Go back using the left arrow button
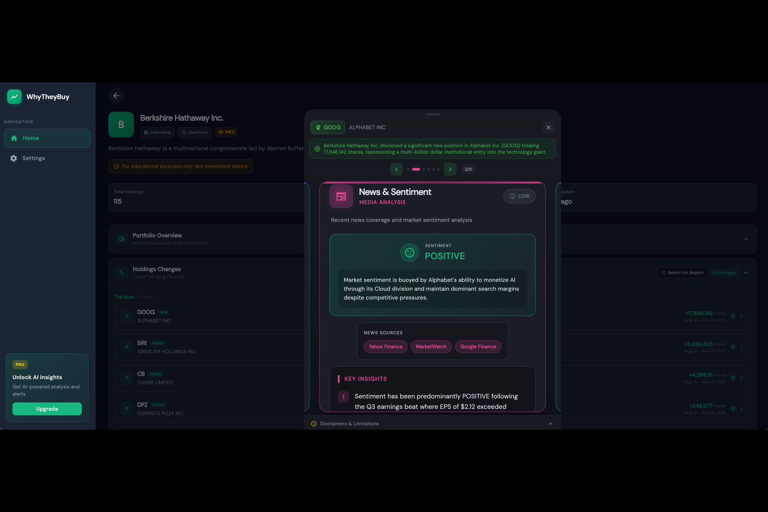The image size is (768, 512). [116, 95]
